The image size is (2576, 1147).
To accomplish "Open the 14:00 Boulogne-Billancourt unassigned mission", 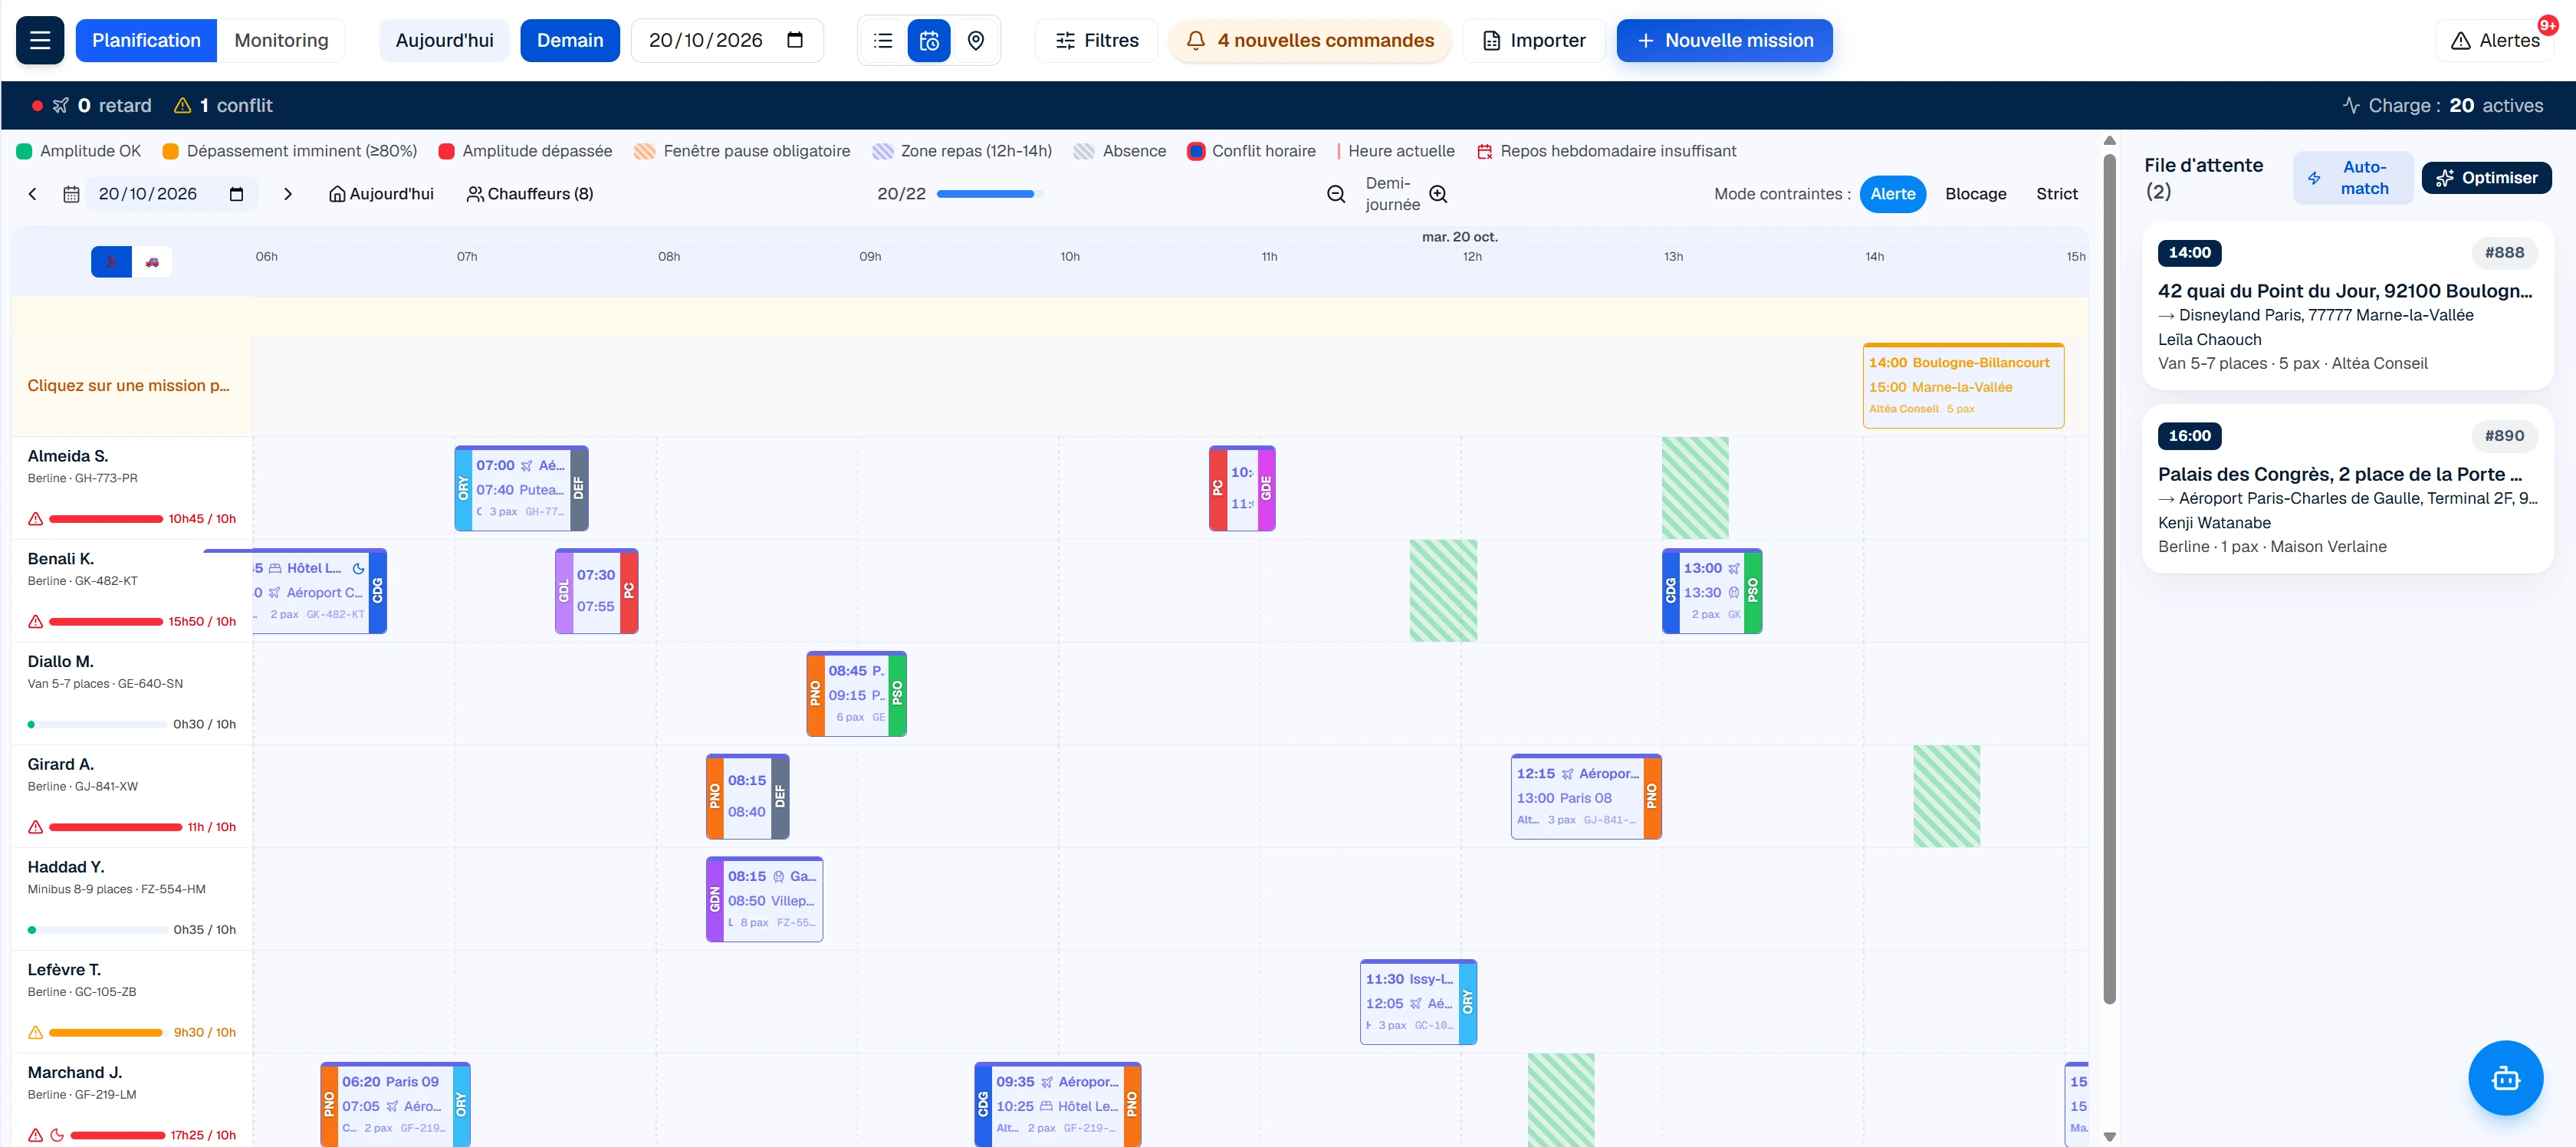I will coord(1963,385).
